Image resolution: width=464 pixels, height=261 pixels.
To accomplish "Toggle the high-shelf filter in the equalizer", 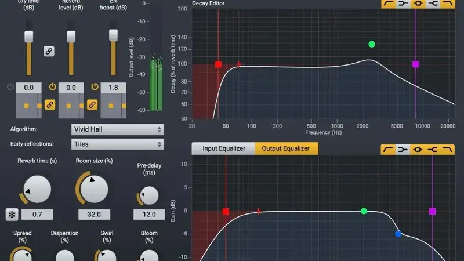I will (x=432, y=150).
